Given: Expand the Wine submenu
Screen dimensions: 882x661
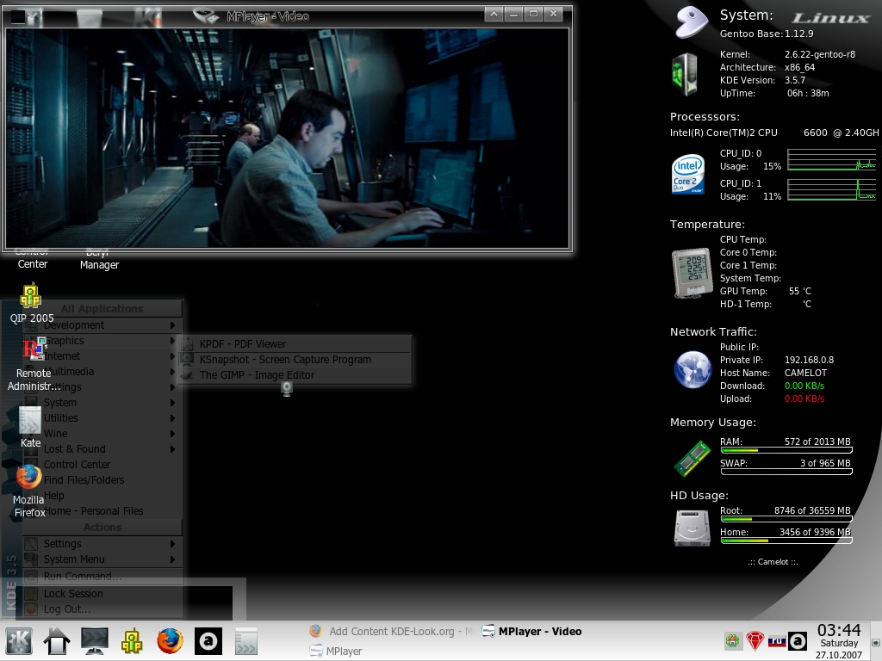Looking at the screenshot, I should 103,434.
